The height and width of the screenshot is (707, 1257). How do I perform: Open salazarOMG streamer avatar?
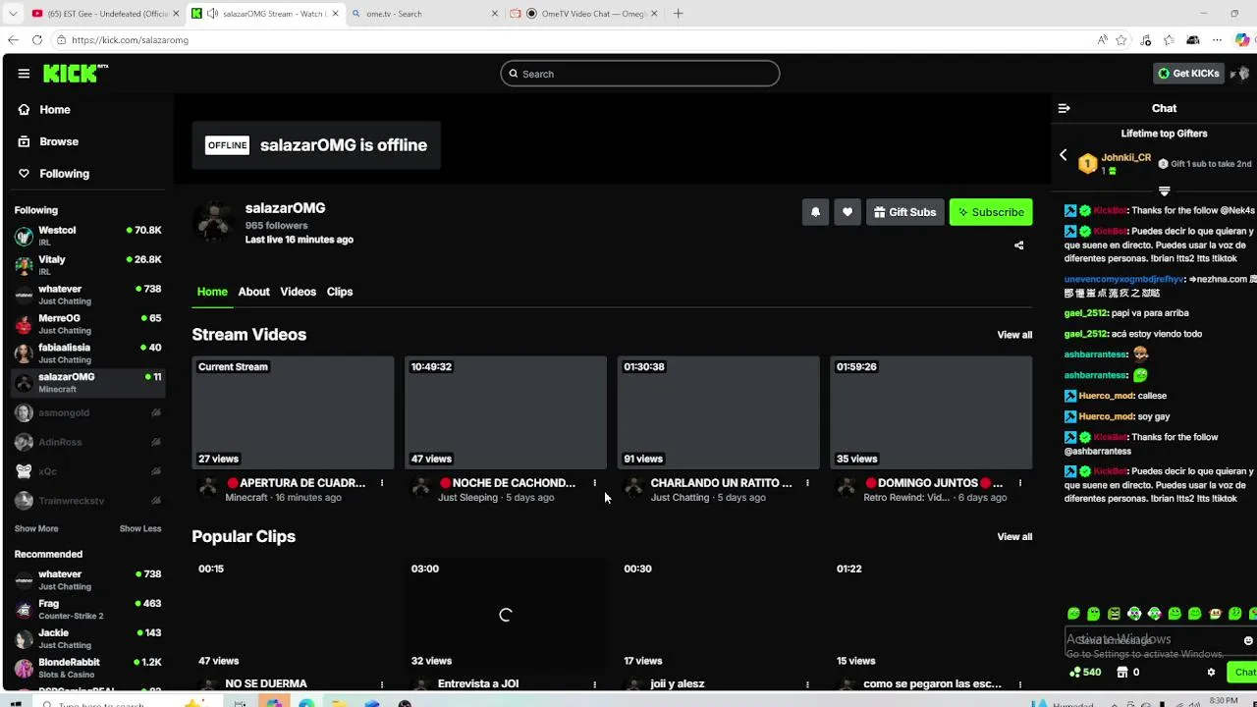214,223
